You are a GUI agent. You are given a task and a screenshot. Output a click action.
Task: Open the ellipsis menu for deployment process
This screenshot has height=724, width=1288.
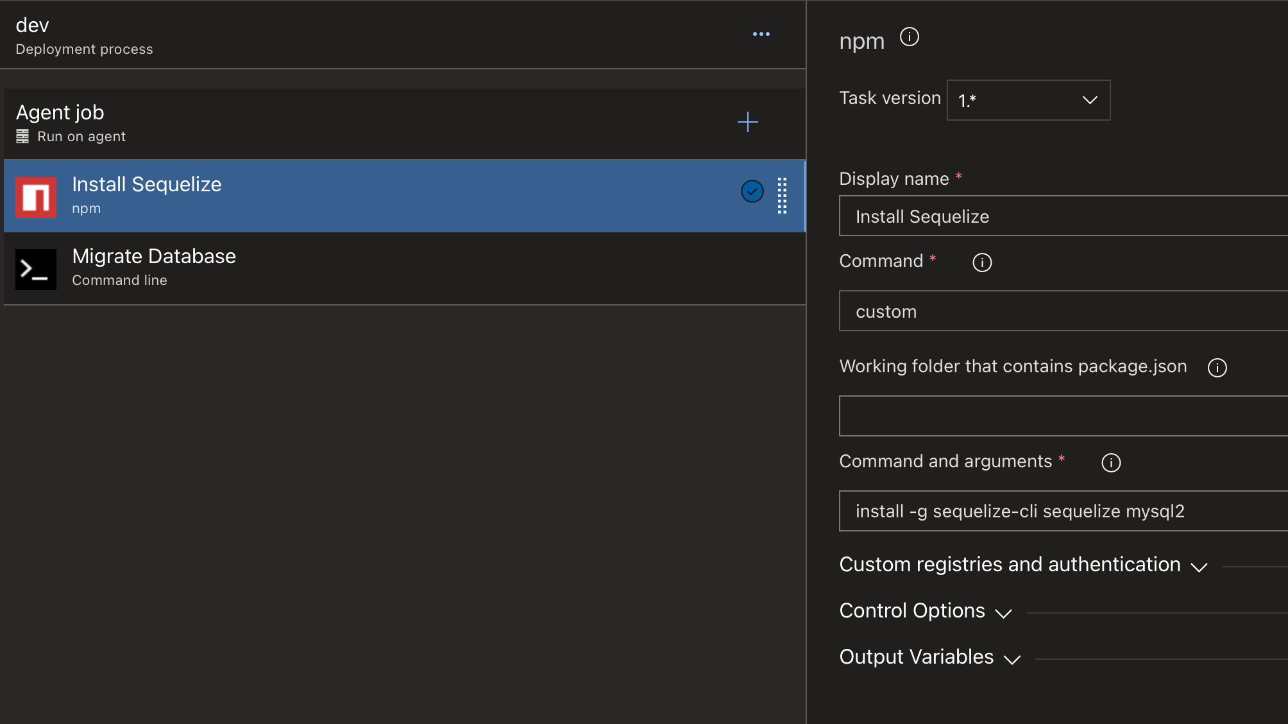click(x=761, y=34)
